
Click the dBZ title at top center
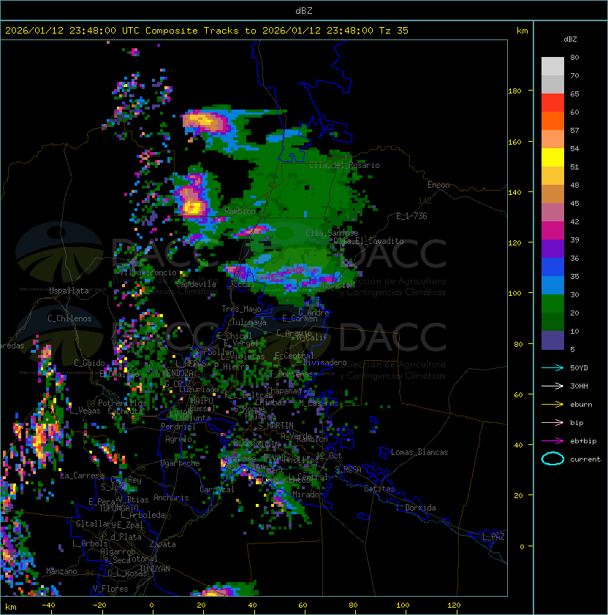304,10
